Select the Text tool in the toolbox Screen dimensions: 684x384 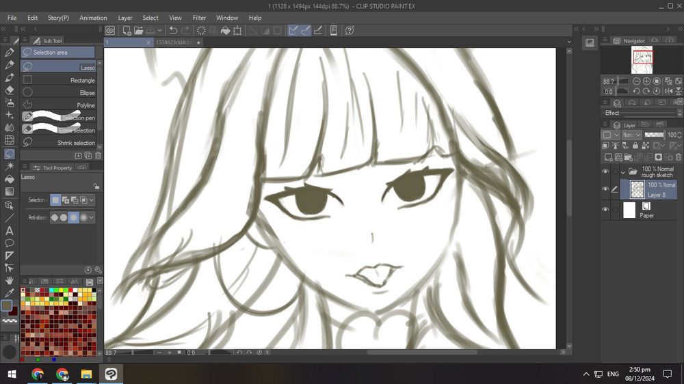pos(10,230)
